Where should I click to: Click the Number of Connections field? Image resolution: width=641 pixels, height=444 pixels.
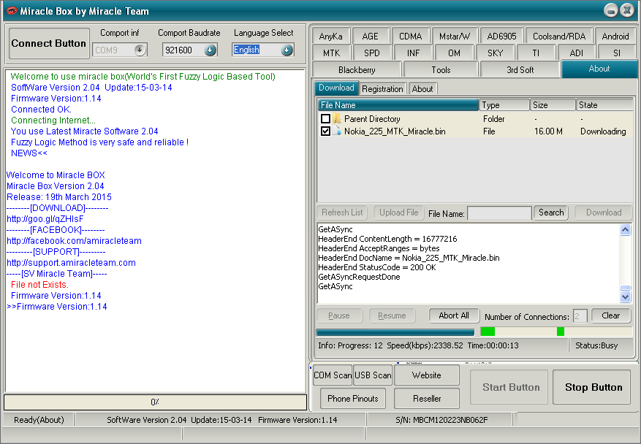point(580,315)
